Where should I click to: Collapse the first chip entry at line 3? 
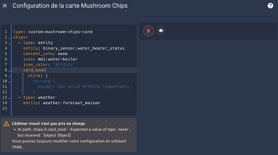9,43
